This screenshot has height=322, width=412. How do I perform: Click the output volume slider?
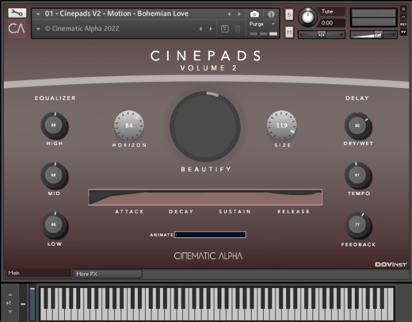pos(373,35)
